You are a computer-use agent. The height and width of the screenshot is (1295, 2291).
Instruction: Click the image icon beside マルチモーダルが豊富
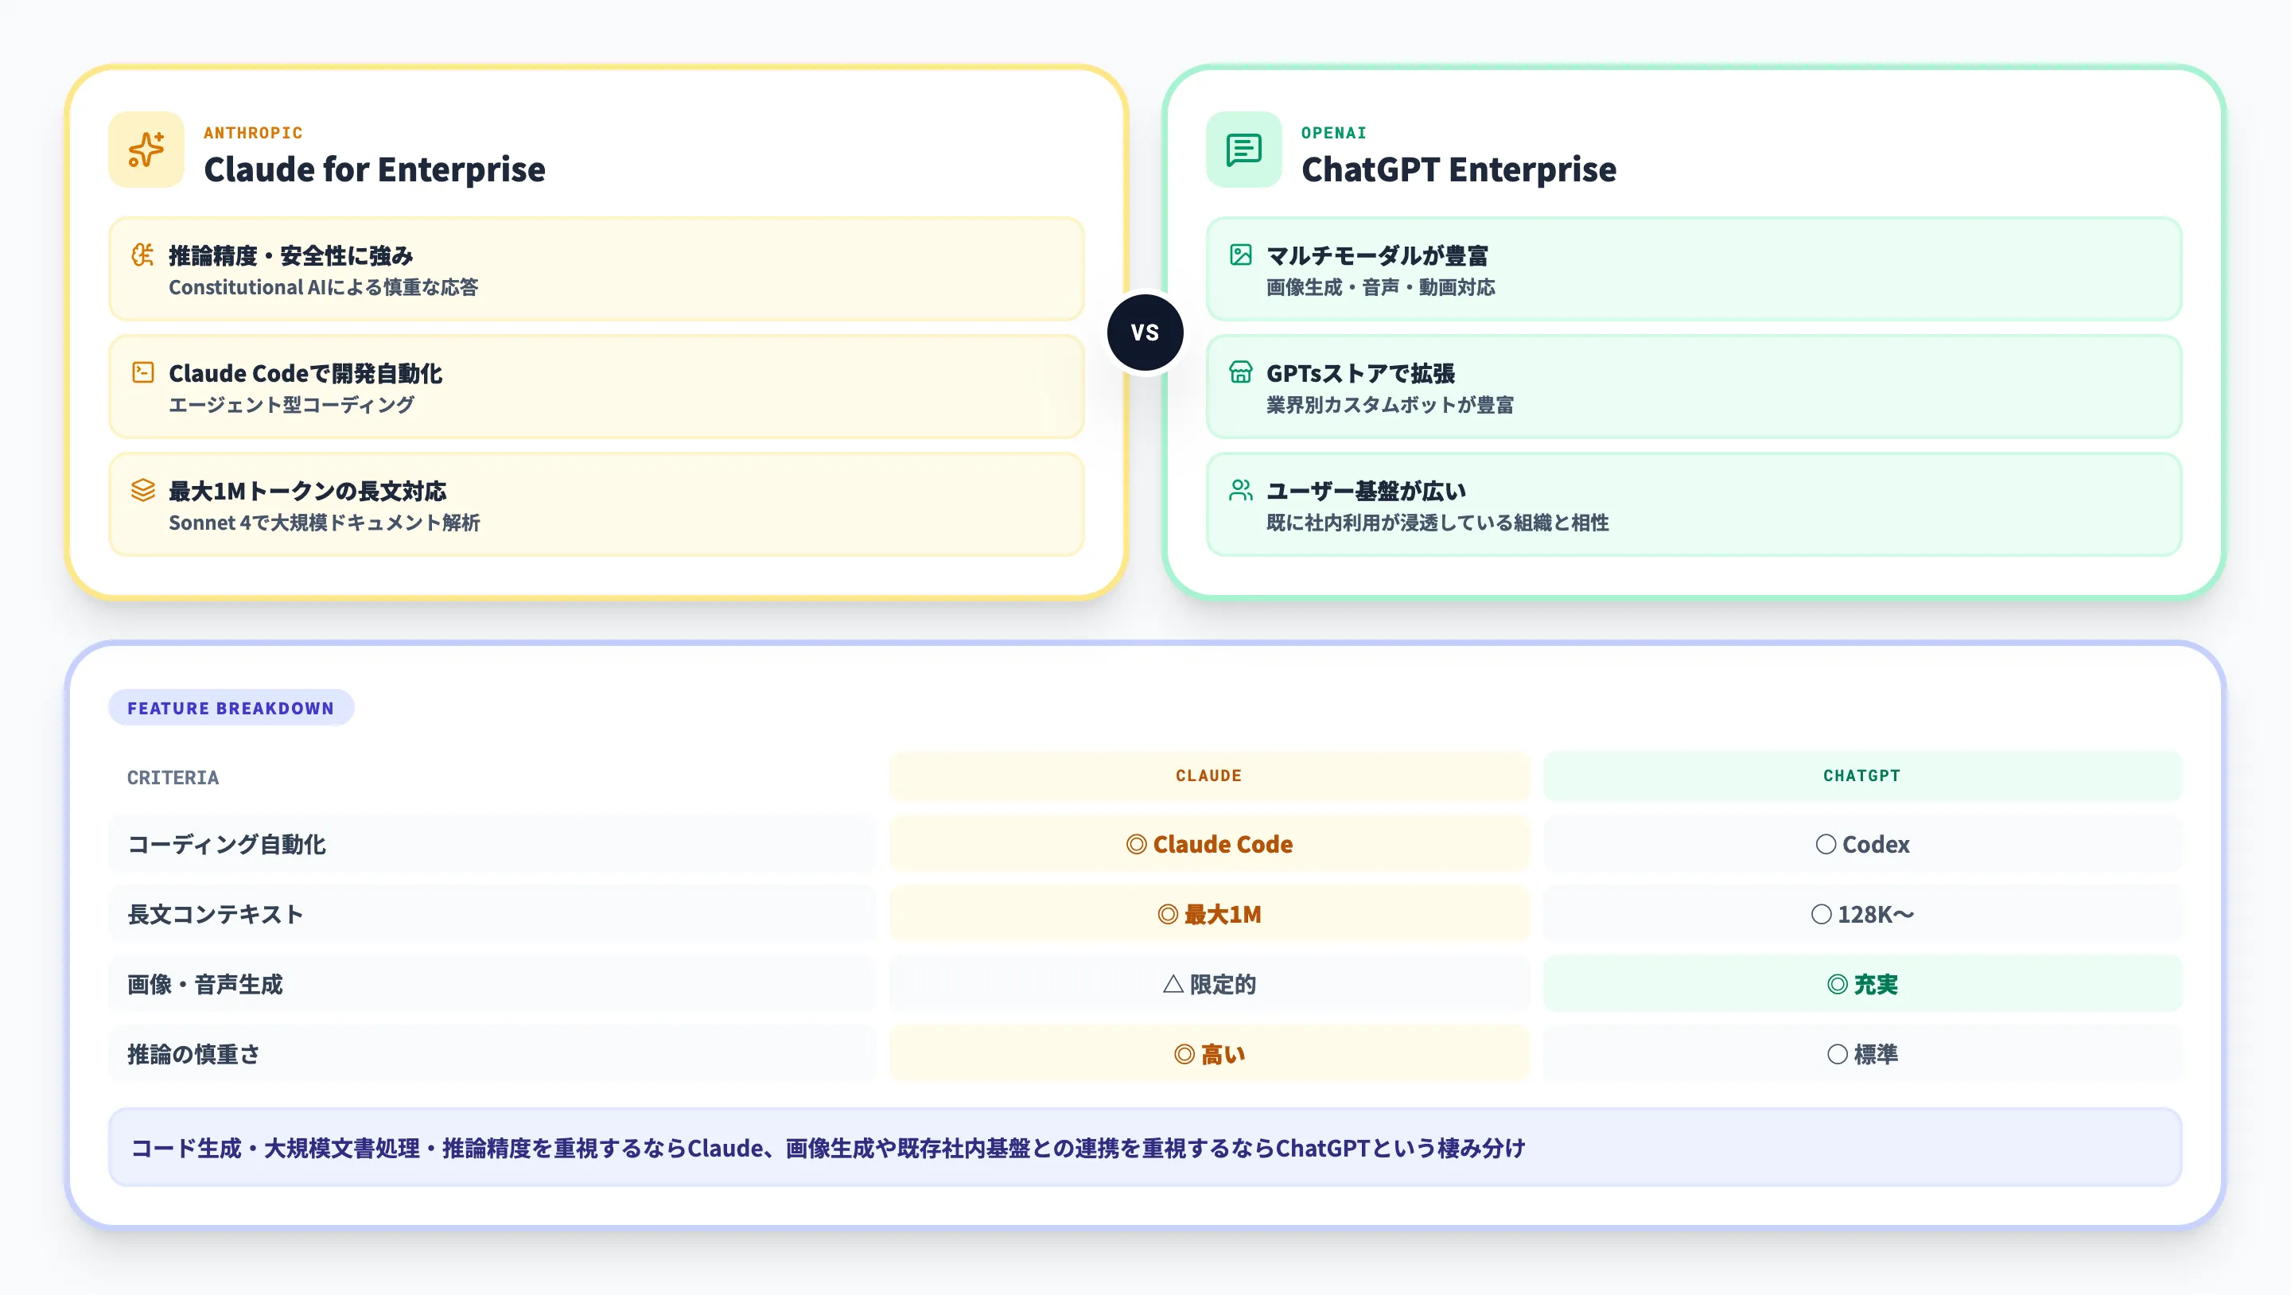(1241, 255)
